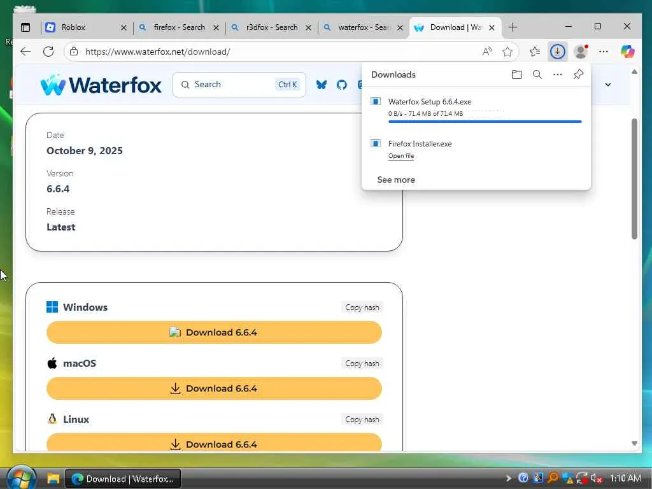Image resolution: width=652 pixels, height=489 pixels.
Task: Open a new tab with plus button
Action: pos(513,27)
